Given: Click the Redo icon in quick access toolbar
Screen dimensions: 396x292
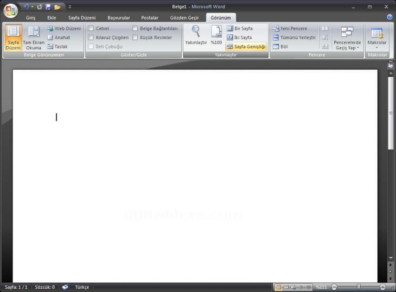Looking at the screenshot, I should pos(40,7).
